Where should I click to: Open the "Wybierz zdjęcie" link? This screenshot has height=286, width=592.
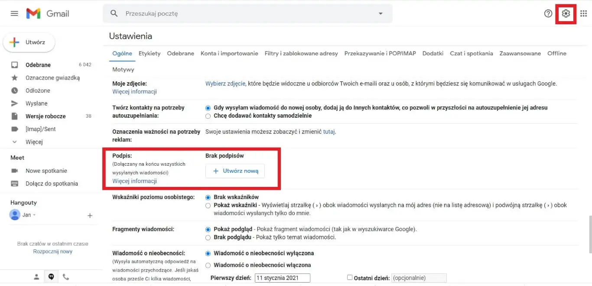225,84
